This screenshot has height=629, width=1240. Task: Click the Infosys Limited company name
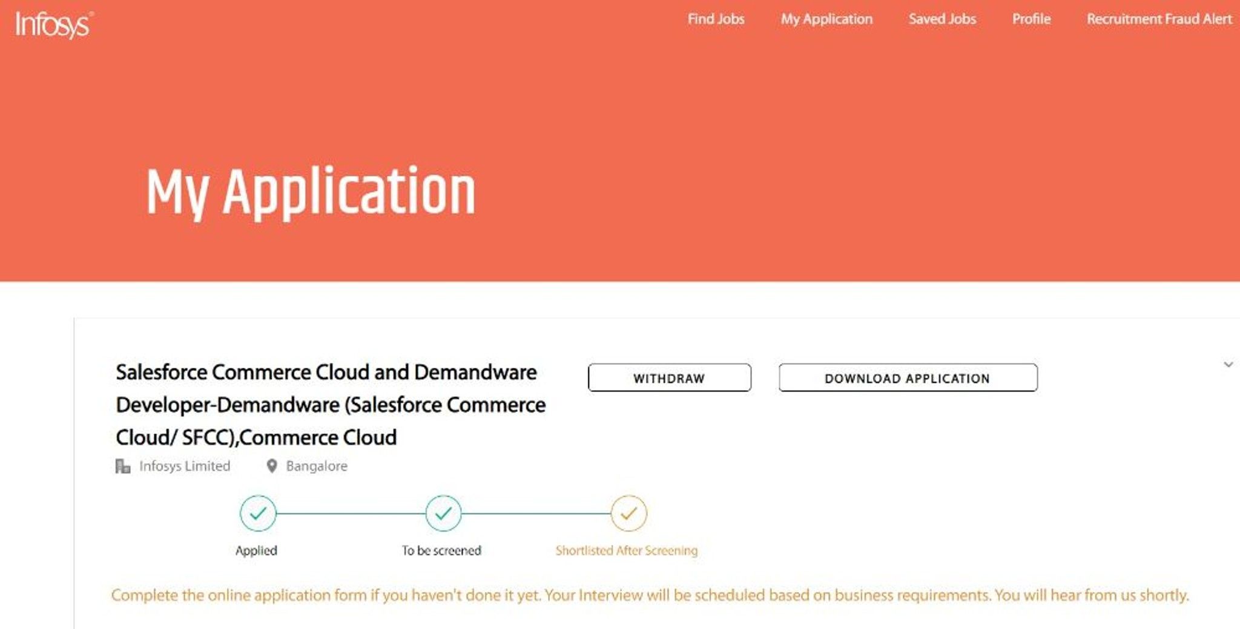pos(185,466)
